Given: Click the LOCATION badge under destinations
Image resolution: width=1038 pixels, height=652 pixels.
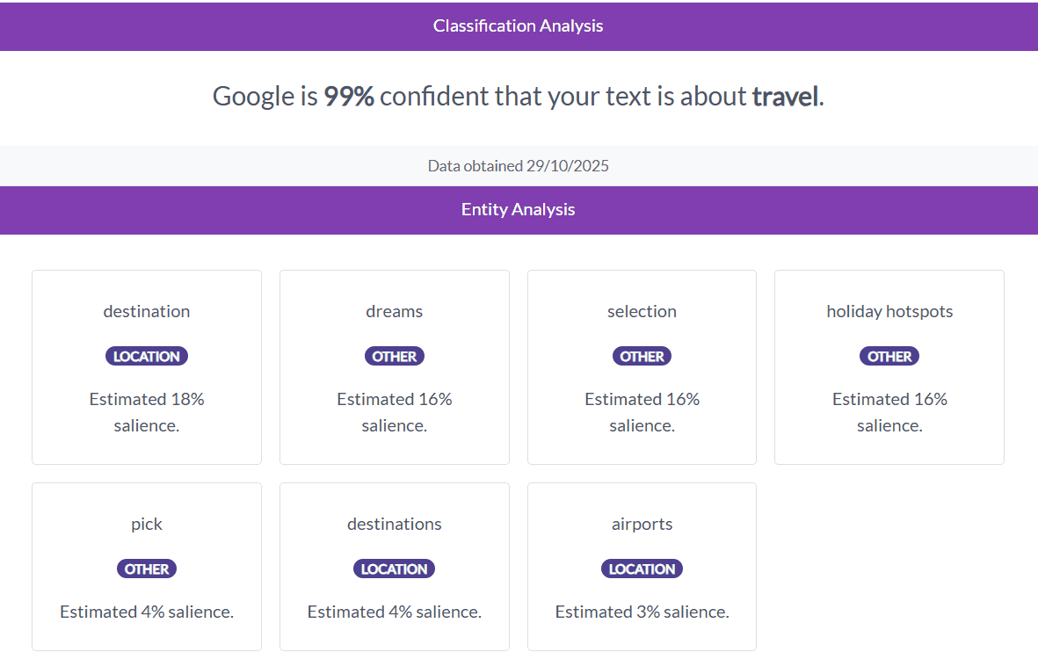Looking at the screenshot, I should [395, 569].
